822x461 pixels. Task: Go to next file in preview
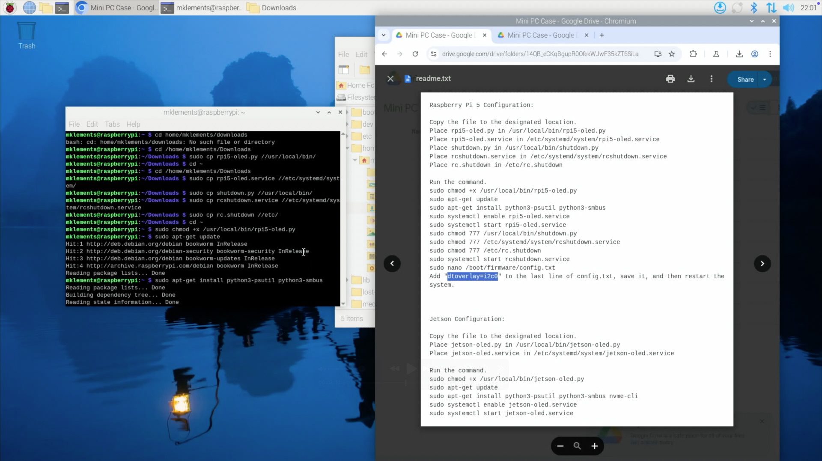(762, 264)
